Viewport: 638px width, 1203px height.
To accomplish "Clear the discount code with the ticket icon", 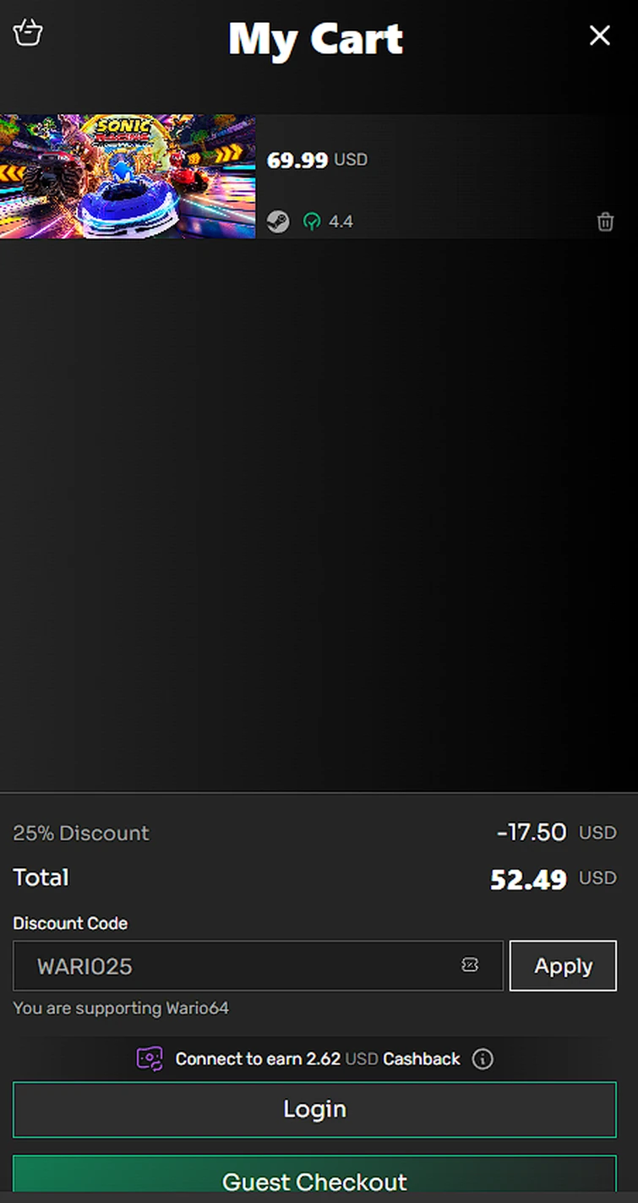I will 470,965.
